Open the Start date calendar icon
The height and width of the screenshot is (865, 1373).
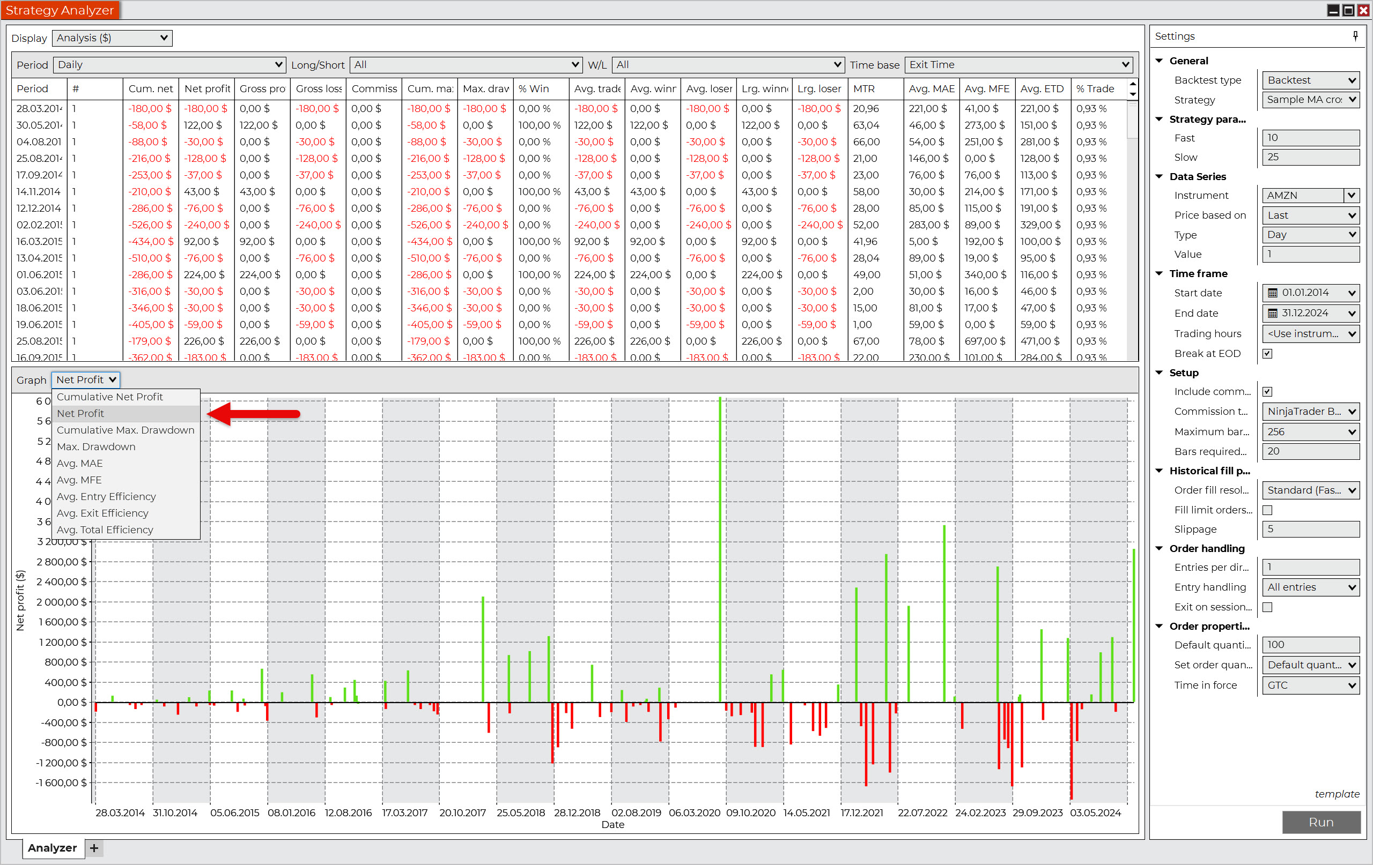point(1272,293)
